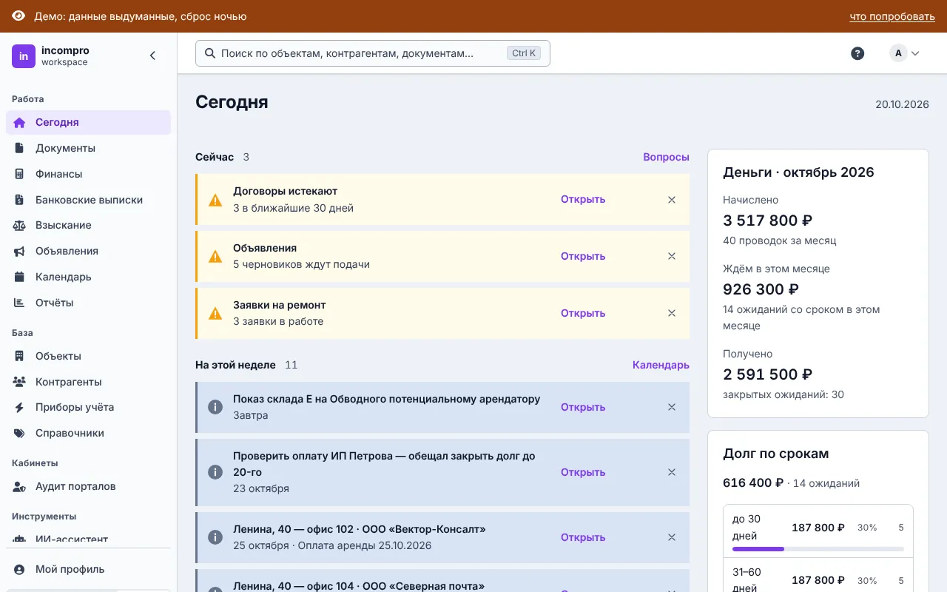Click the Объекты building icon

point(20,356)
